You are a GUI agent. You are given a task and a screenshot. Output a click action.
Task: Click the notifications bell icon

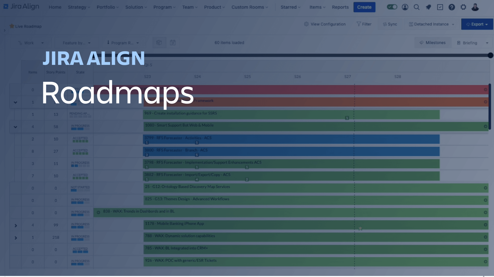pos(428,7)
